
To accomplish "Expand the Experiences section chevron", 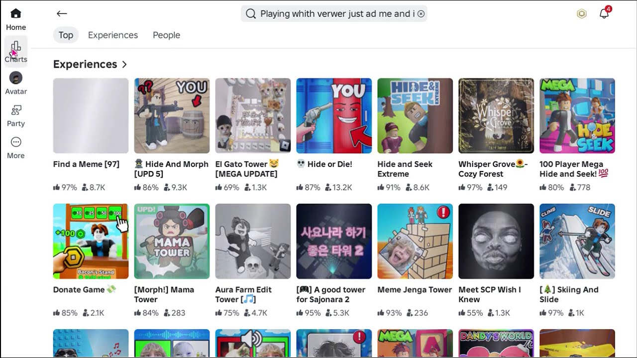I will tap(124, 65).
